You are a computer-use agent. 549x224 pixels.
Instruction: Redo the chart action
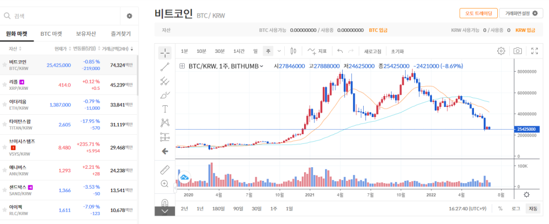point(351,51)
